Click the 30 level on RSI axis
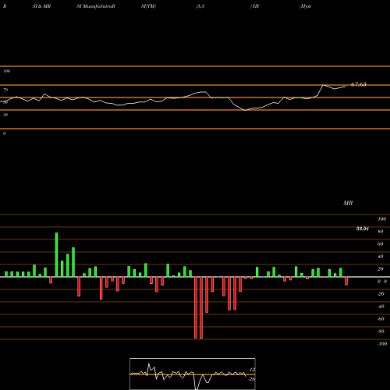 pyautogui.click(x=5, y=115)
